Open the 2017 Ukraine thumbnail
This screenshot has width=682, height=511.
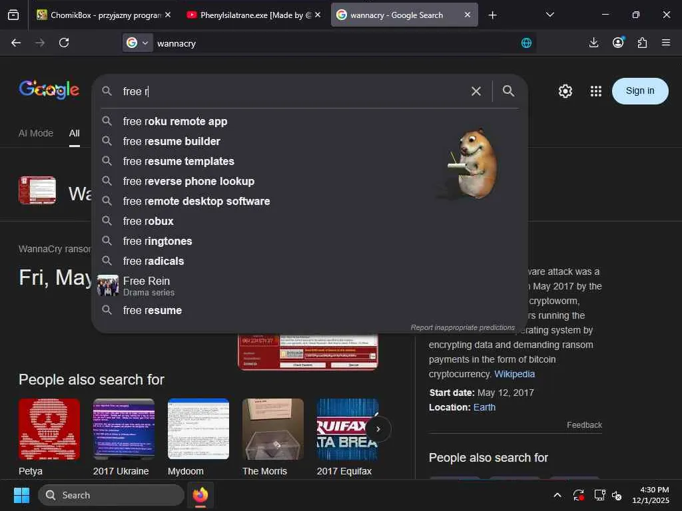click(x=123, y=429)
